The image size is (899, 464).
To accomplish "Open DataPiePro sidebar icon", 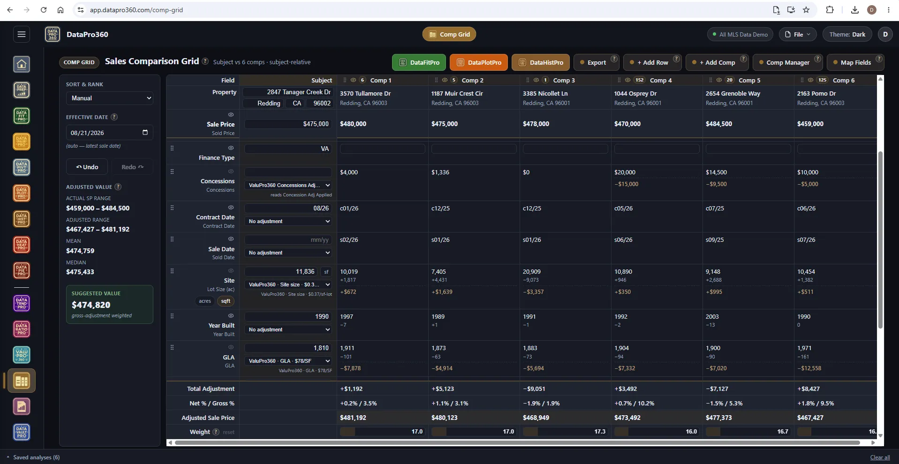I will pyautogui.click(x=22, y=270).
